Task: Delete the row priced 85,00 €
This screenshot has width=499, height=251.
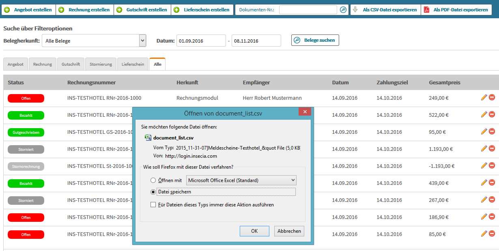Action: pos(492,234)
